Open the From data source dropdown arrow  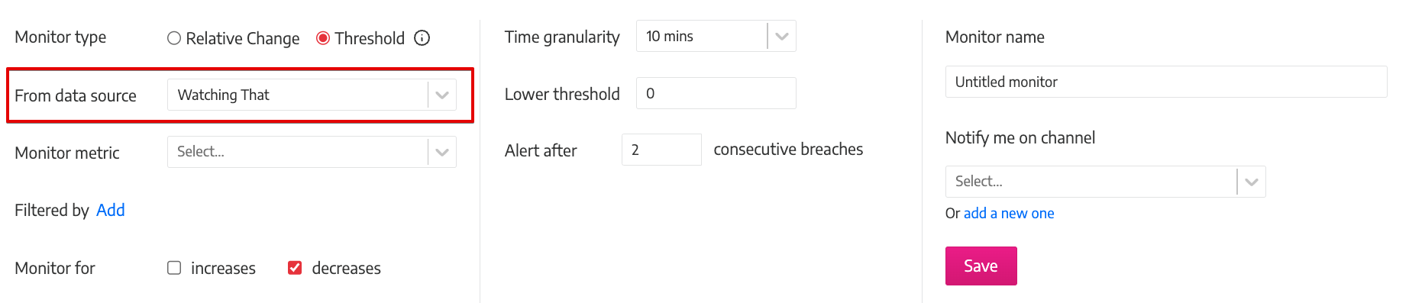442,95
